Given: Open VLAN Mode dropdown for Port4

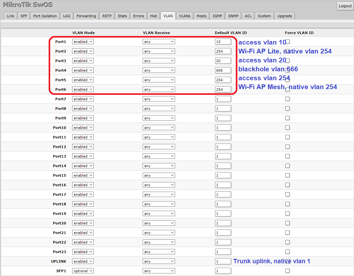Looking at the screenshot, I should click(x=83, y=70).
